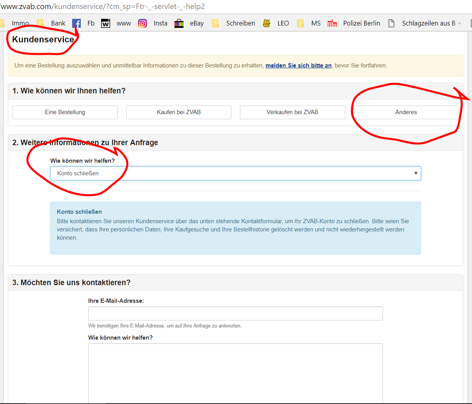Open the Schreiben bookmark folder
The image size is (472, 404).
click(x=234, y=23)
